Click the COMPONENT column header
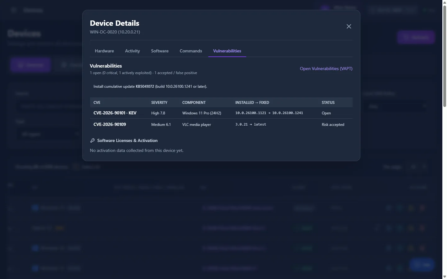Viewport: 447px width, 279px height. point(194,103)
